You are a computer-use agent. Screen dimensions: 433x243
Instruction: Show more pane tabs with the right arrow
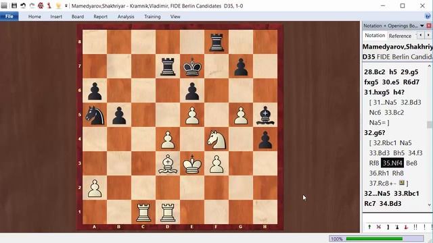click(428, 35)
